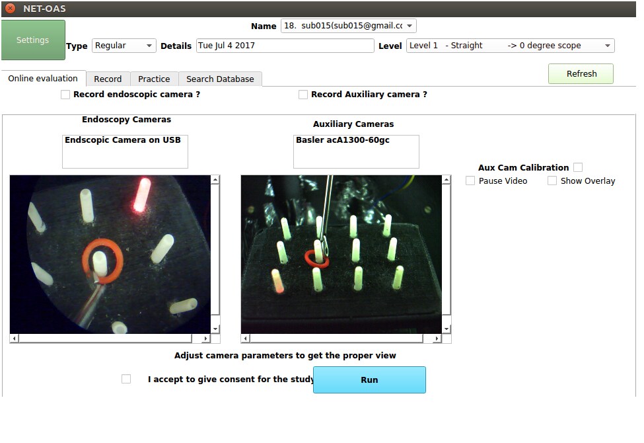Switch to the Record tab
Screen dimensions: 644x443
(x=108, y=79)
